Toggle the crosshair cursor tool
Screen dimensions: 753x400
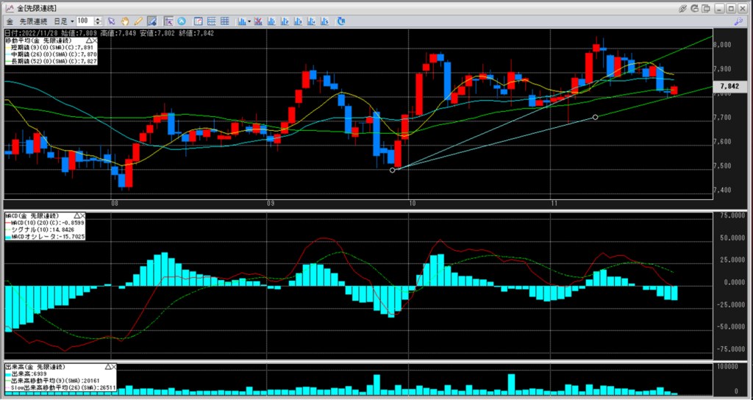point(168,21)
